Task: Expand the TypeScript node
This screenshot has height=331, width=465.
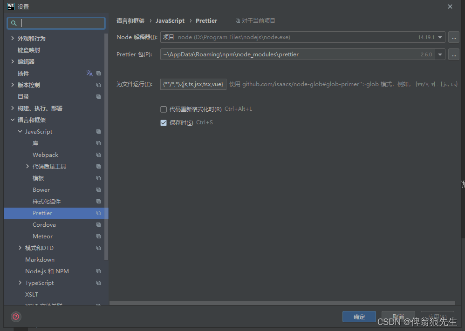Action: (20, 283)
